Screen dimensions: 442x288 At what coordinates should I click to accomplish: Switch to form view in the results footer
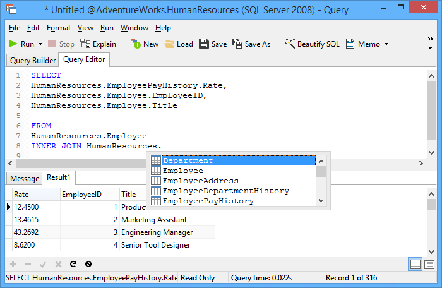(429, 264)
